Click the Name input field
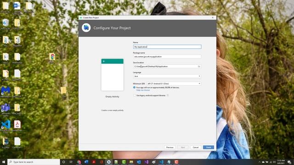The height and width of the screenshot is (165, 294). pyautogui.click(x=167, y=47)
